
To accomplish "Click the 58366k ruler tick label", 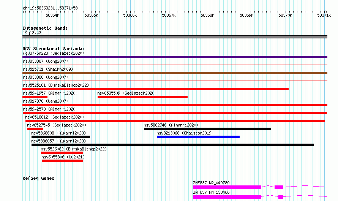I will tap(130, 15).
